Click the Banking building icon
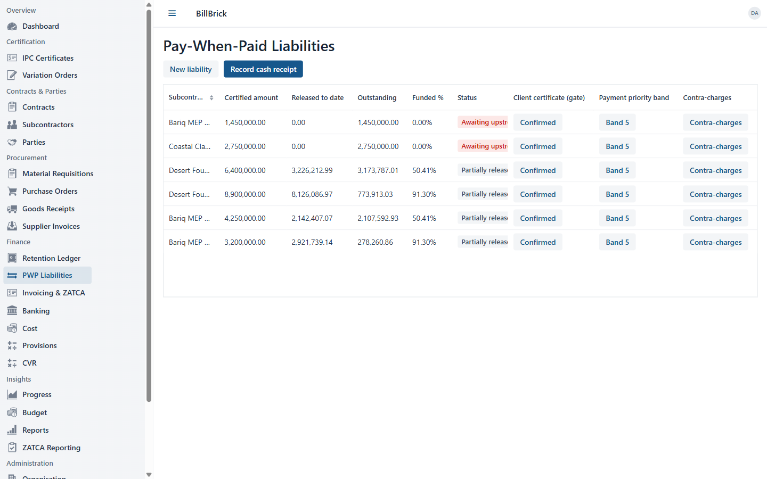767x479 pixels. [12, 311]
